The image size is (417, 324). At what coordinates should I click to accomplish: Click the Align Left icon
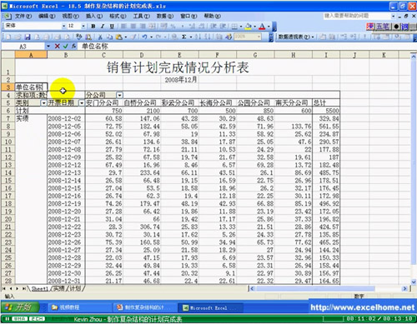coord(123,27)
